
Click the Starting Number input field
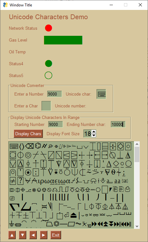click(55, 124)
